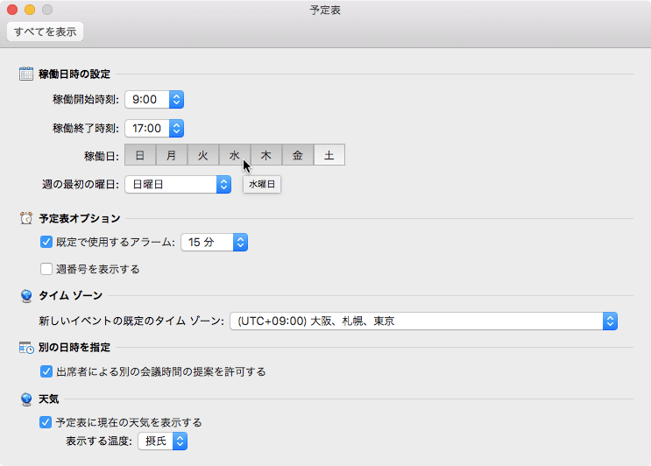Toggle 金 (Friday) work day button

(298, 155)
